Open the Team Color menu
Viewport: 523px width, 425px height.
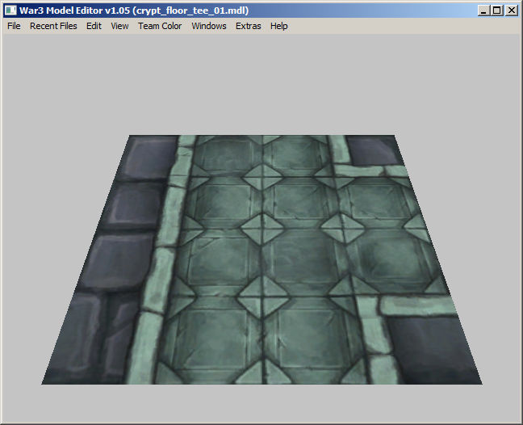(160, 26)
